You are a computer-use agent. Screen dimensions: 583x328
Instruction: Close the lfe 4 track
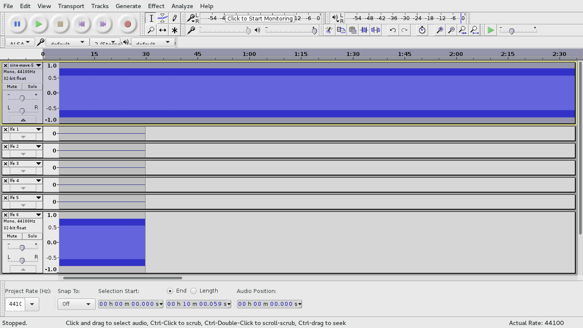click(x=5, y=181)
